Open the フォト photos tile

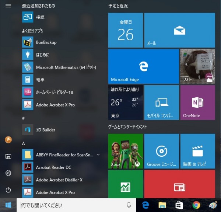(198, 66)
